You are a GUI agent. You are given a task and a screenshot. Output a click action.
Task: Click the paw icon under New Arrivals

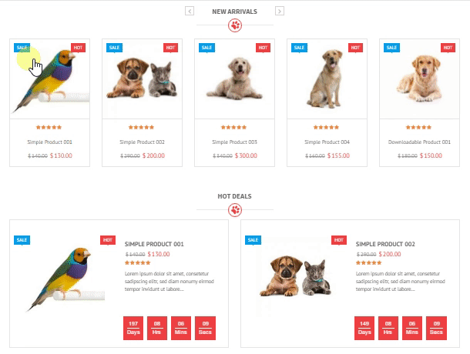235,25
